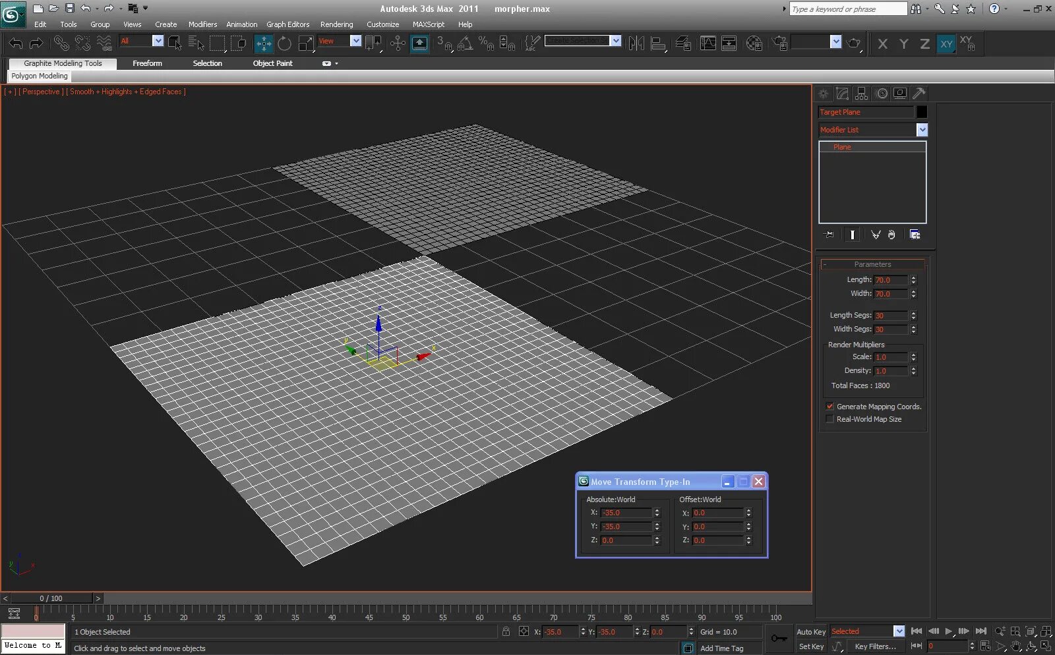Click the object color swatch

[922, 112]
